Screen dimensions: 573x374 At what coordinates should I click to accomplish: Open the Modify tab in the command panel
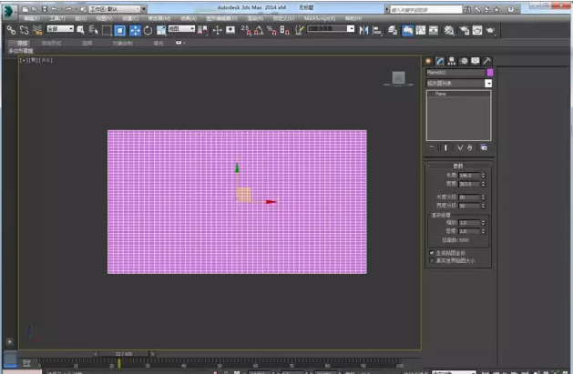click(439, 60)
